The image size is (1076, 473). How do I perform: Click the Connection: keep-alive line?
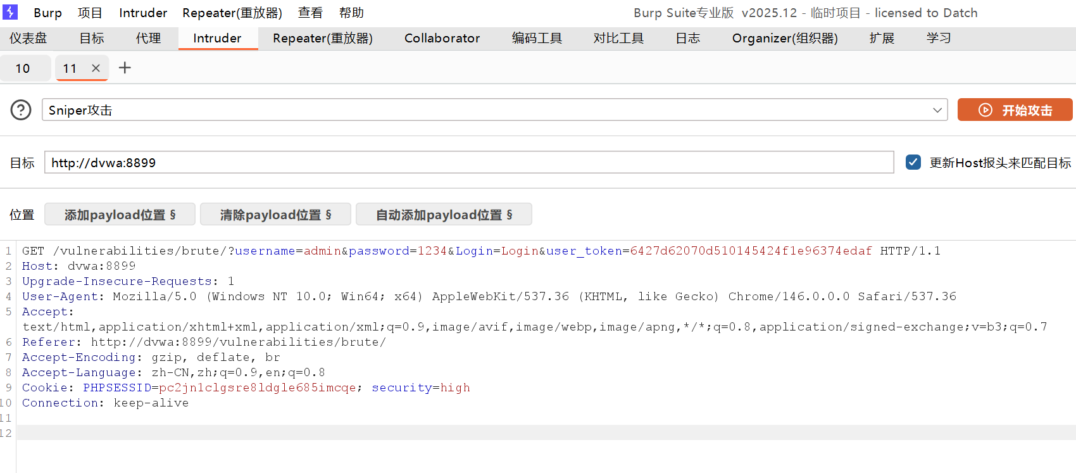coord(105,403)
